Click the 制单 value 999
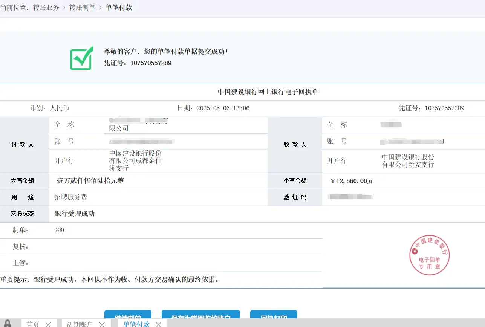The height and width of the screenshot is (327, 485). (x=59, y=230)
